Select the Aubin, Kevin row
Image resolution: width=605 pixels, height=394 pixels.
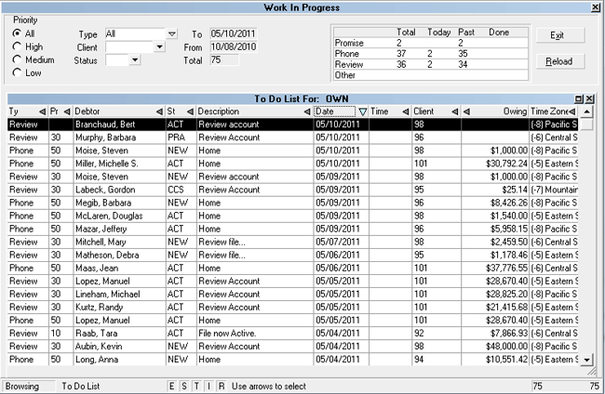pyautogui.click(x=293, y=347)
